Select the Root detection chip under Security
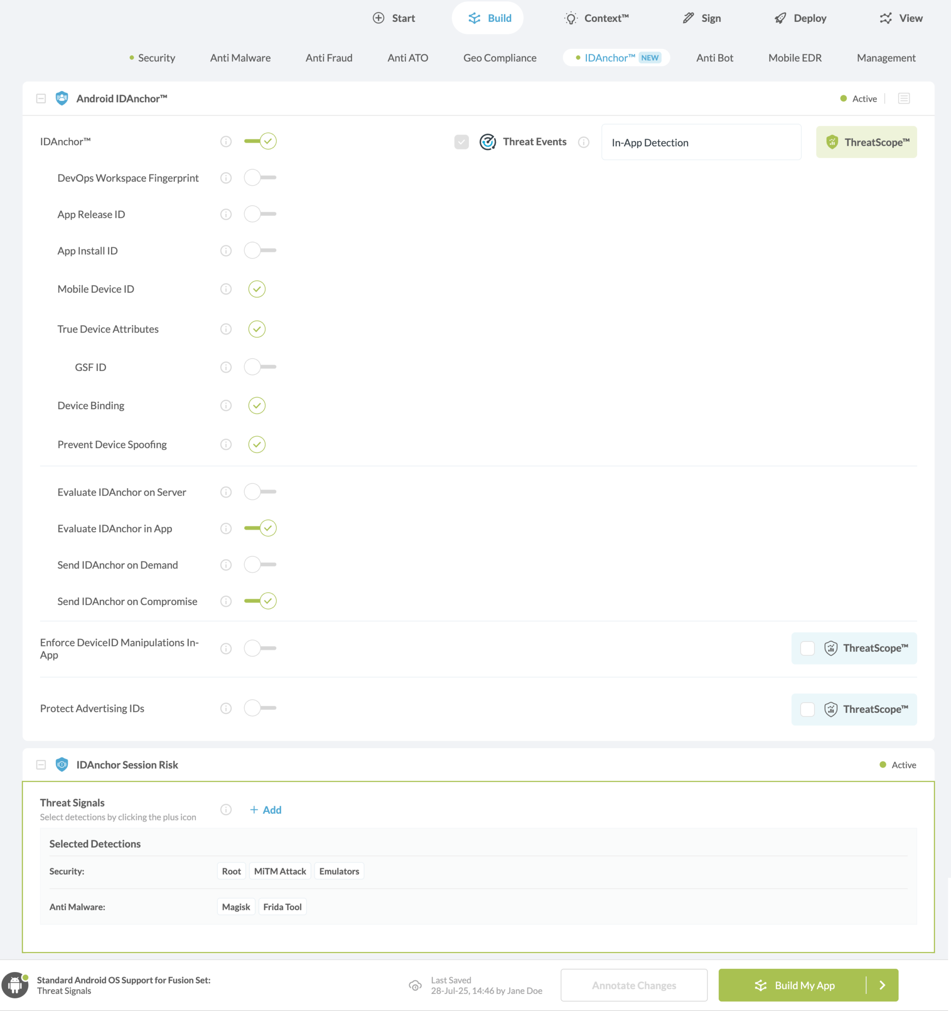The height and width of the screenshot is (1011, 951). (x=231, y=871)
